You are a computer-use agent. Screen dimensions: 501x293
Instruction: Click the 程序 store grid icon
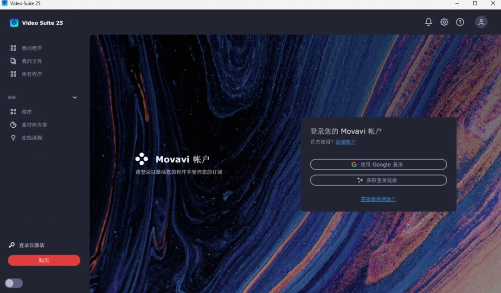(x=13, y=111)
